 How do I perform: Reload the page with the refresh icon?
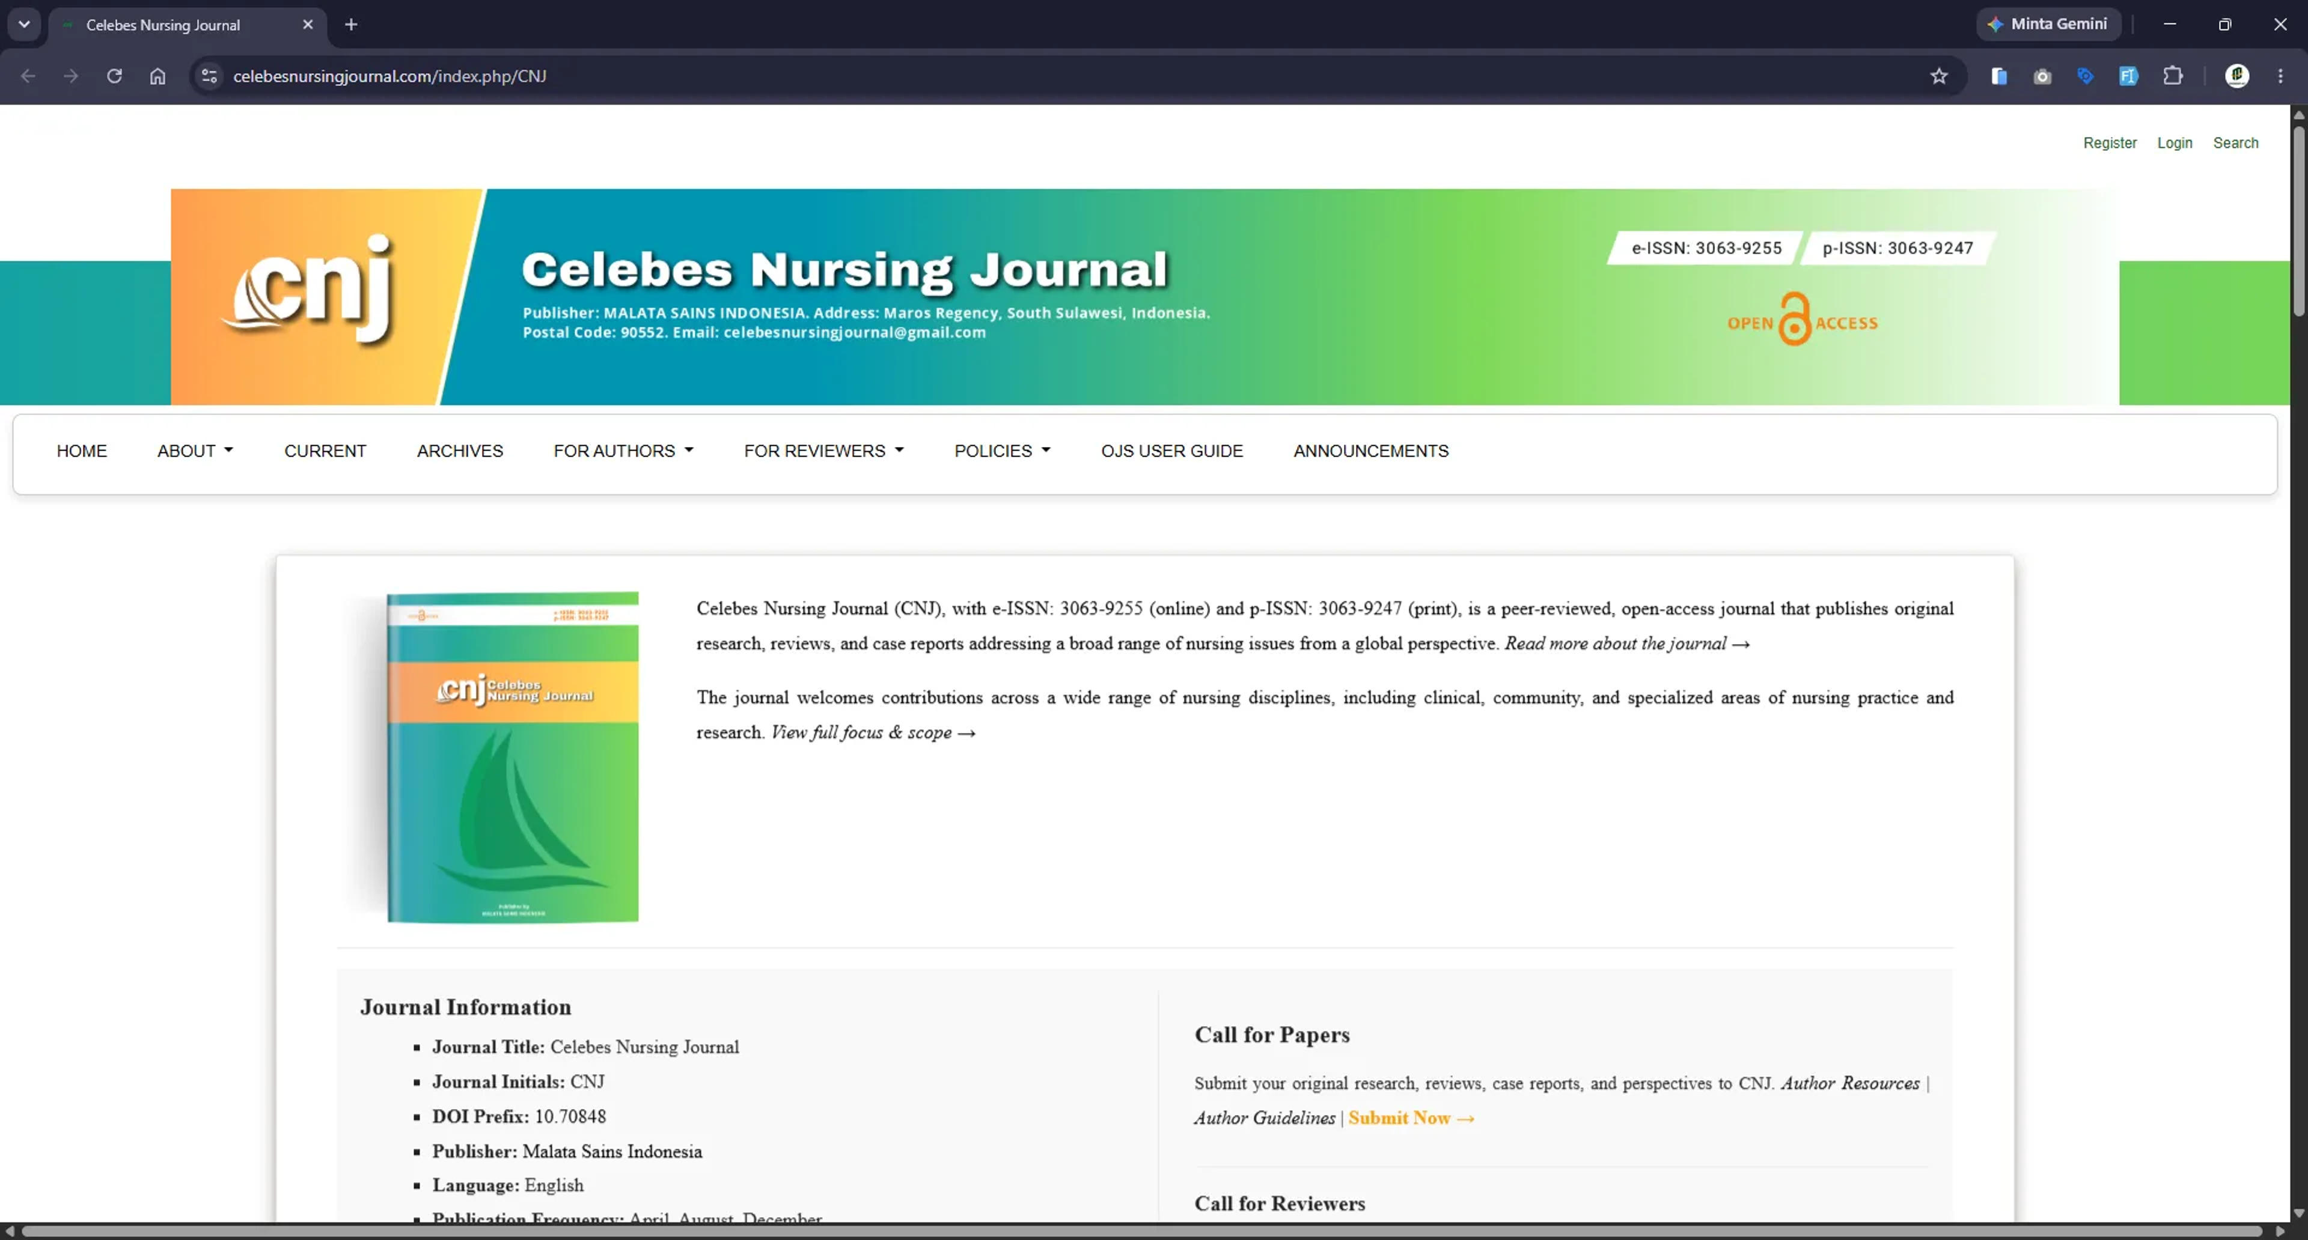[114, 76]
